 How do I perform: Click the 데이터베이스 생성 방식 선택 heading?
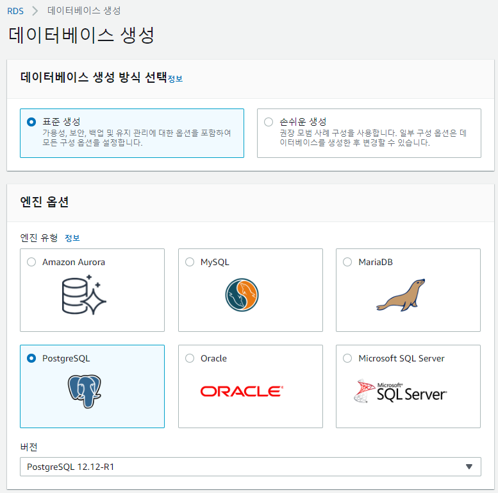click(x=94, y=77)
